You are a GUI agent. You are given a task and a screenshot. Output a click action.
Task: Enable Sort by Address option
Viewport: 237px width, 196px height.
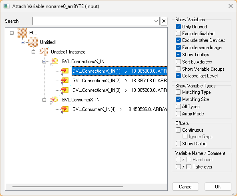(x=178, y=61)
